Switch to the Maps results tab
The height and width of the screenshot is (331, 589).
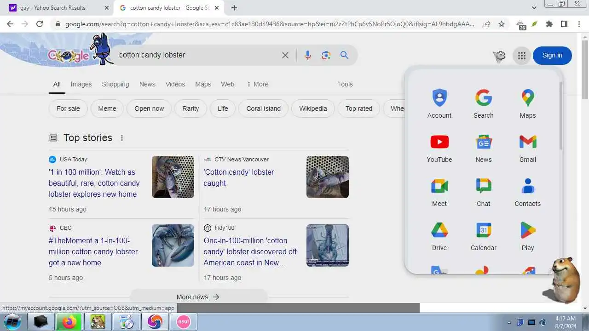(203, 84)
